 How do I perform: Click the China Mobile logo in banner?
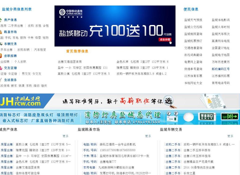[x=71, y=13]
